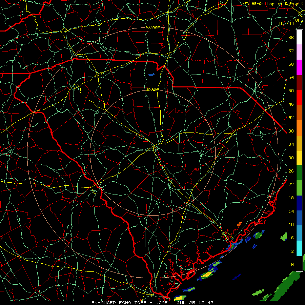Pick the cyan legend swatch
Screen dimensions: 305x305
click(x=299, y=248)
